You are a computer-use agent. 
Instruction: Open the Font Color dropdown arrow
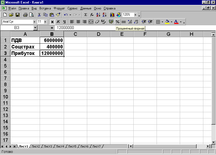181,22
